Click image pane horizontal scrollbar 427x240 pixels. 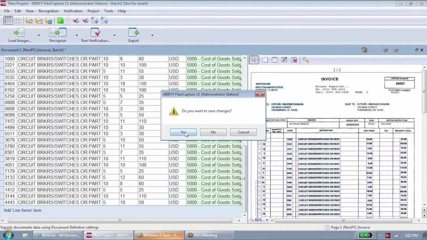point(344,220)
